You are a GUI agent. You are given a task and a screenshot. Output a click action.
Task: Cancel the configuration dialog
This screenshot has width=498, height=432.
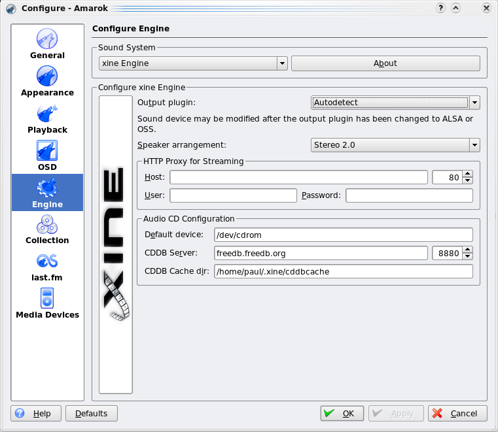[x=457, y=414]
